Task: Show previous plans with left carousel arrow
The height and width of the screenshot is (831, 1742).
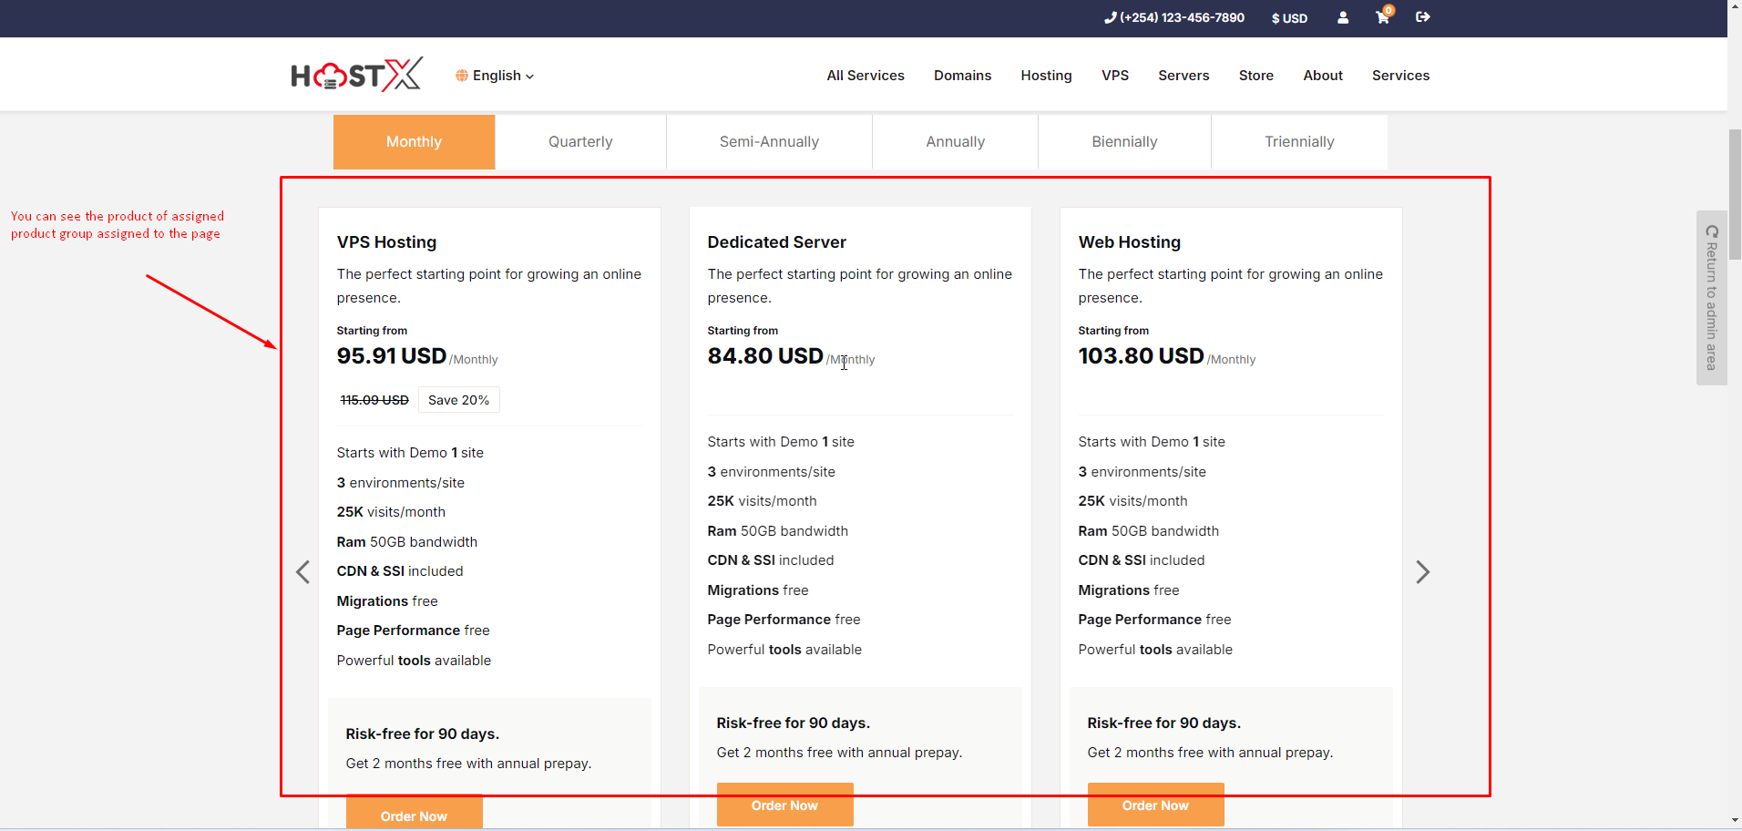Action: pos(303,572)
